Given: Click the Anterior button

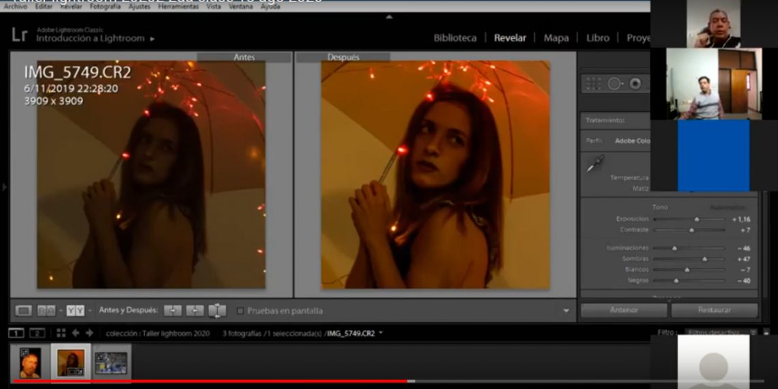Looking at the screenshot, I should coord(624,310).
